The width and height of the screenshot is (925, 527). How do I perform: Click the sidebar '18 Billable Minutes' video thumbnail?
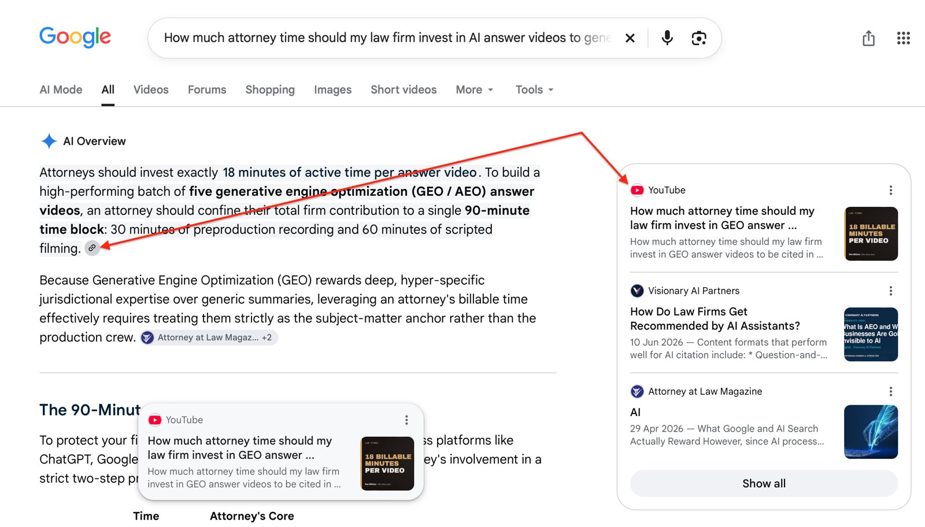pyautogui.click(x=871, y=233)
